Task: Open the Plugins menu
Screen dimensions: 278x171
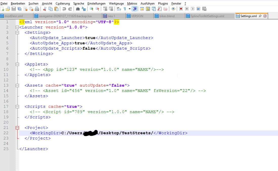Action: pyautogui.click(x=163, y=4)
